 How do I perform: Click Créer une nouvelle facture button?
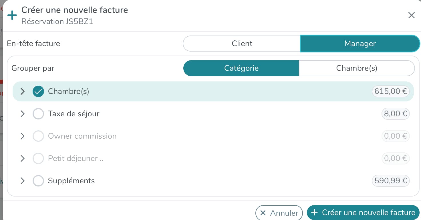click(363, 213)
